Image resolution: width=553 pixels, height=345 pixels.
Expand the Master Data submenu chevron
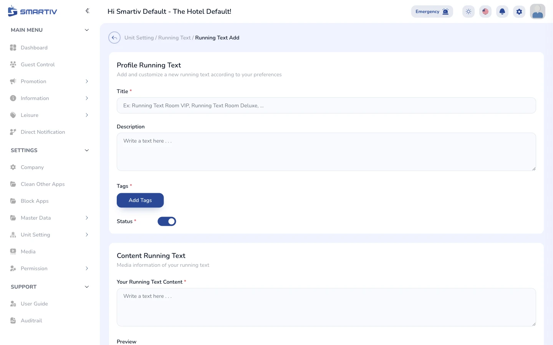coord(87,218)
